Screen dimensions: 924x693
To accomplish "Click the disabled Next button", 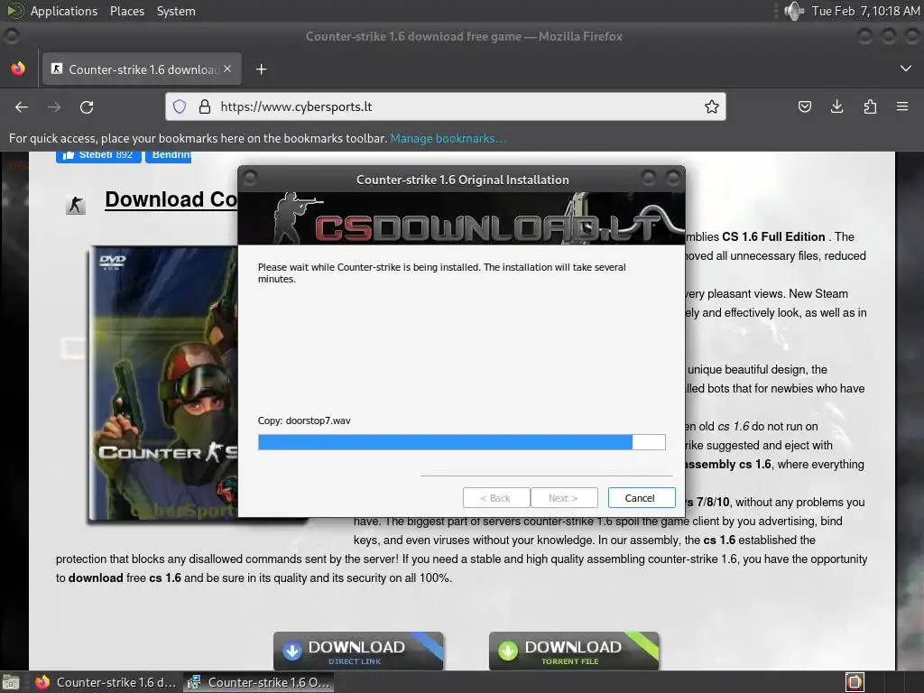I will click(x=564, y=498).
